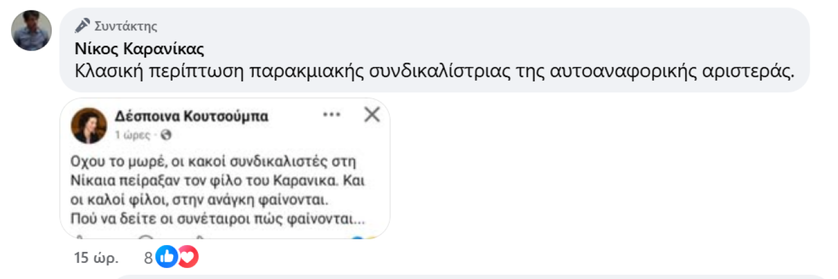Viewport: 838px width, 279px height.
Task: Click the Συντάκτης author badge label
Action: tap(126, 26)
